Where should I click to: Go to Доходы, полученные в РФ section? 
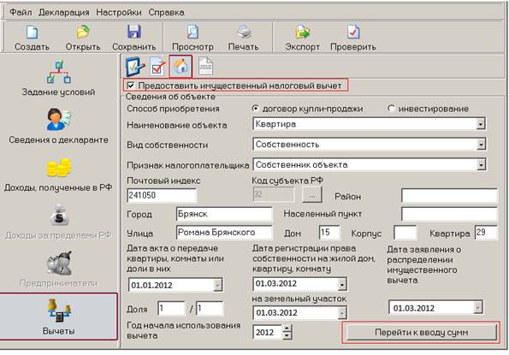pos(58,175)
